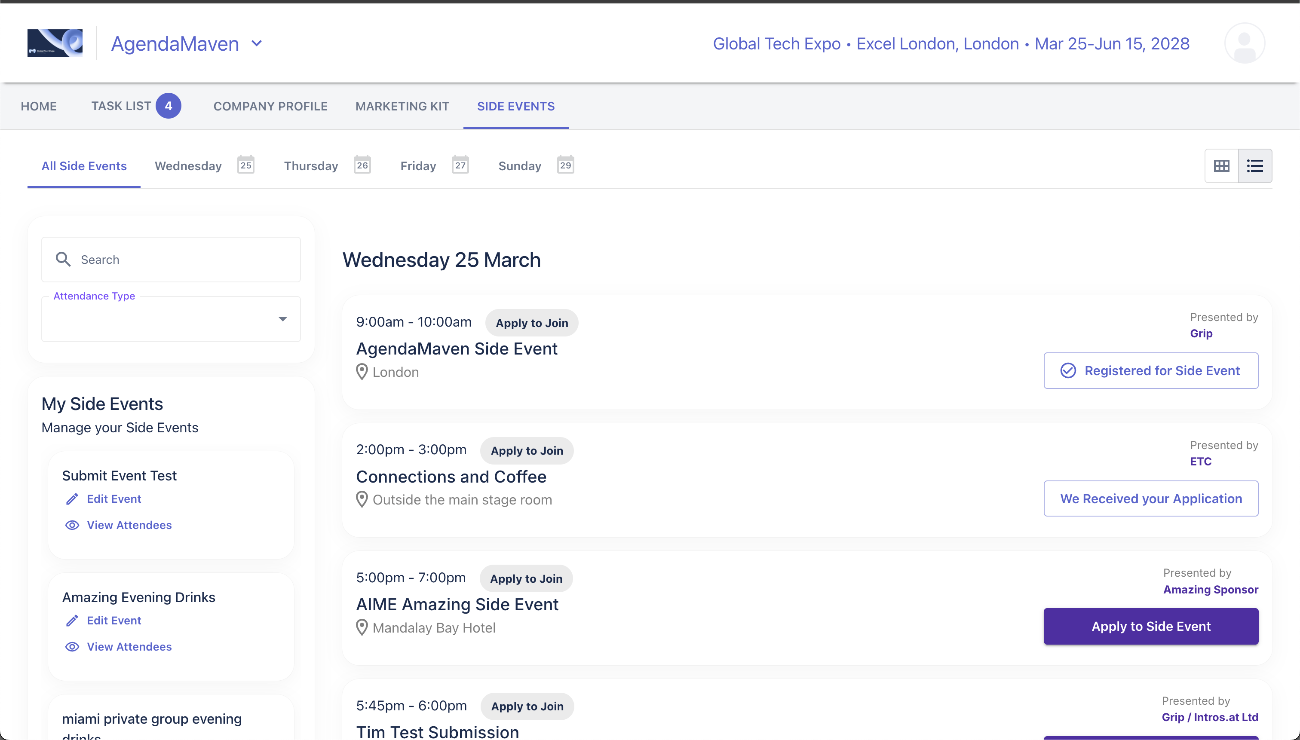
Task: Click the user profile avatar icon
Action: 1244,43
